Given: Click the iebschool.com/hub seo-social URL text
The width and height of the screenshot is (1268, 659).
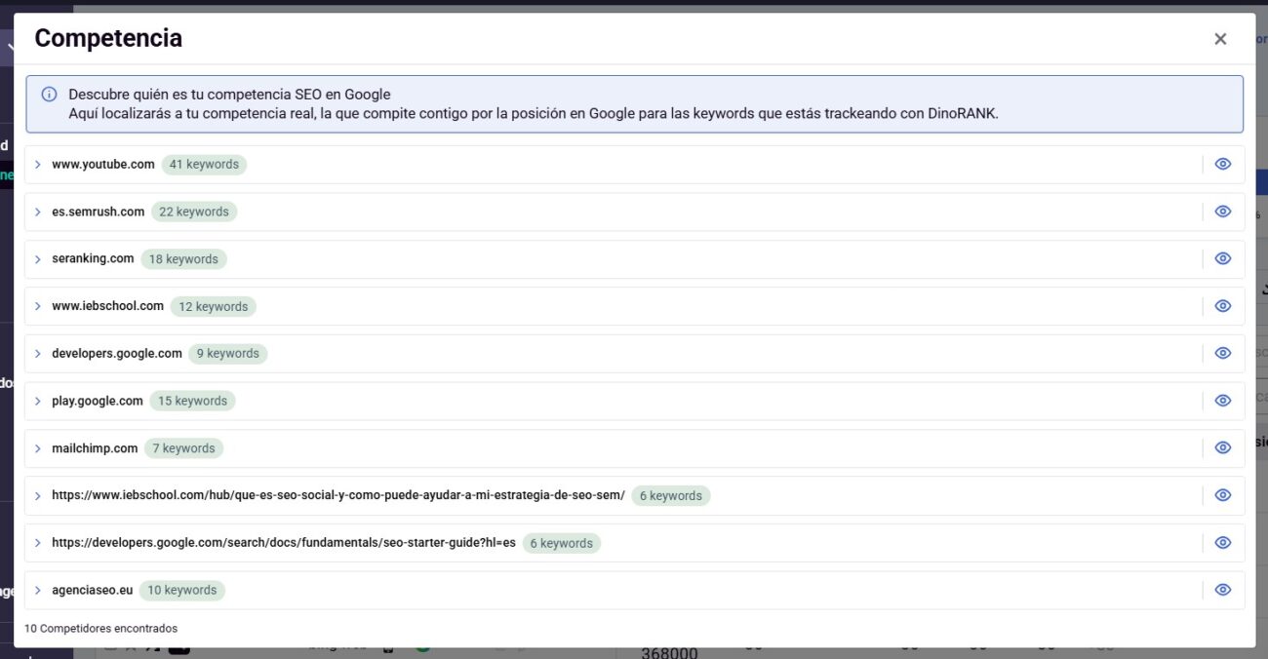Looking at the screenshot, I should tap(338, 495).
